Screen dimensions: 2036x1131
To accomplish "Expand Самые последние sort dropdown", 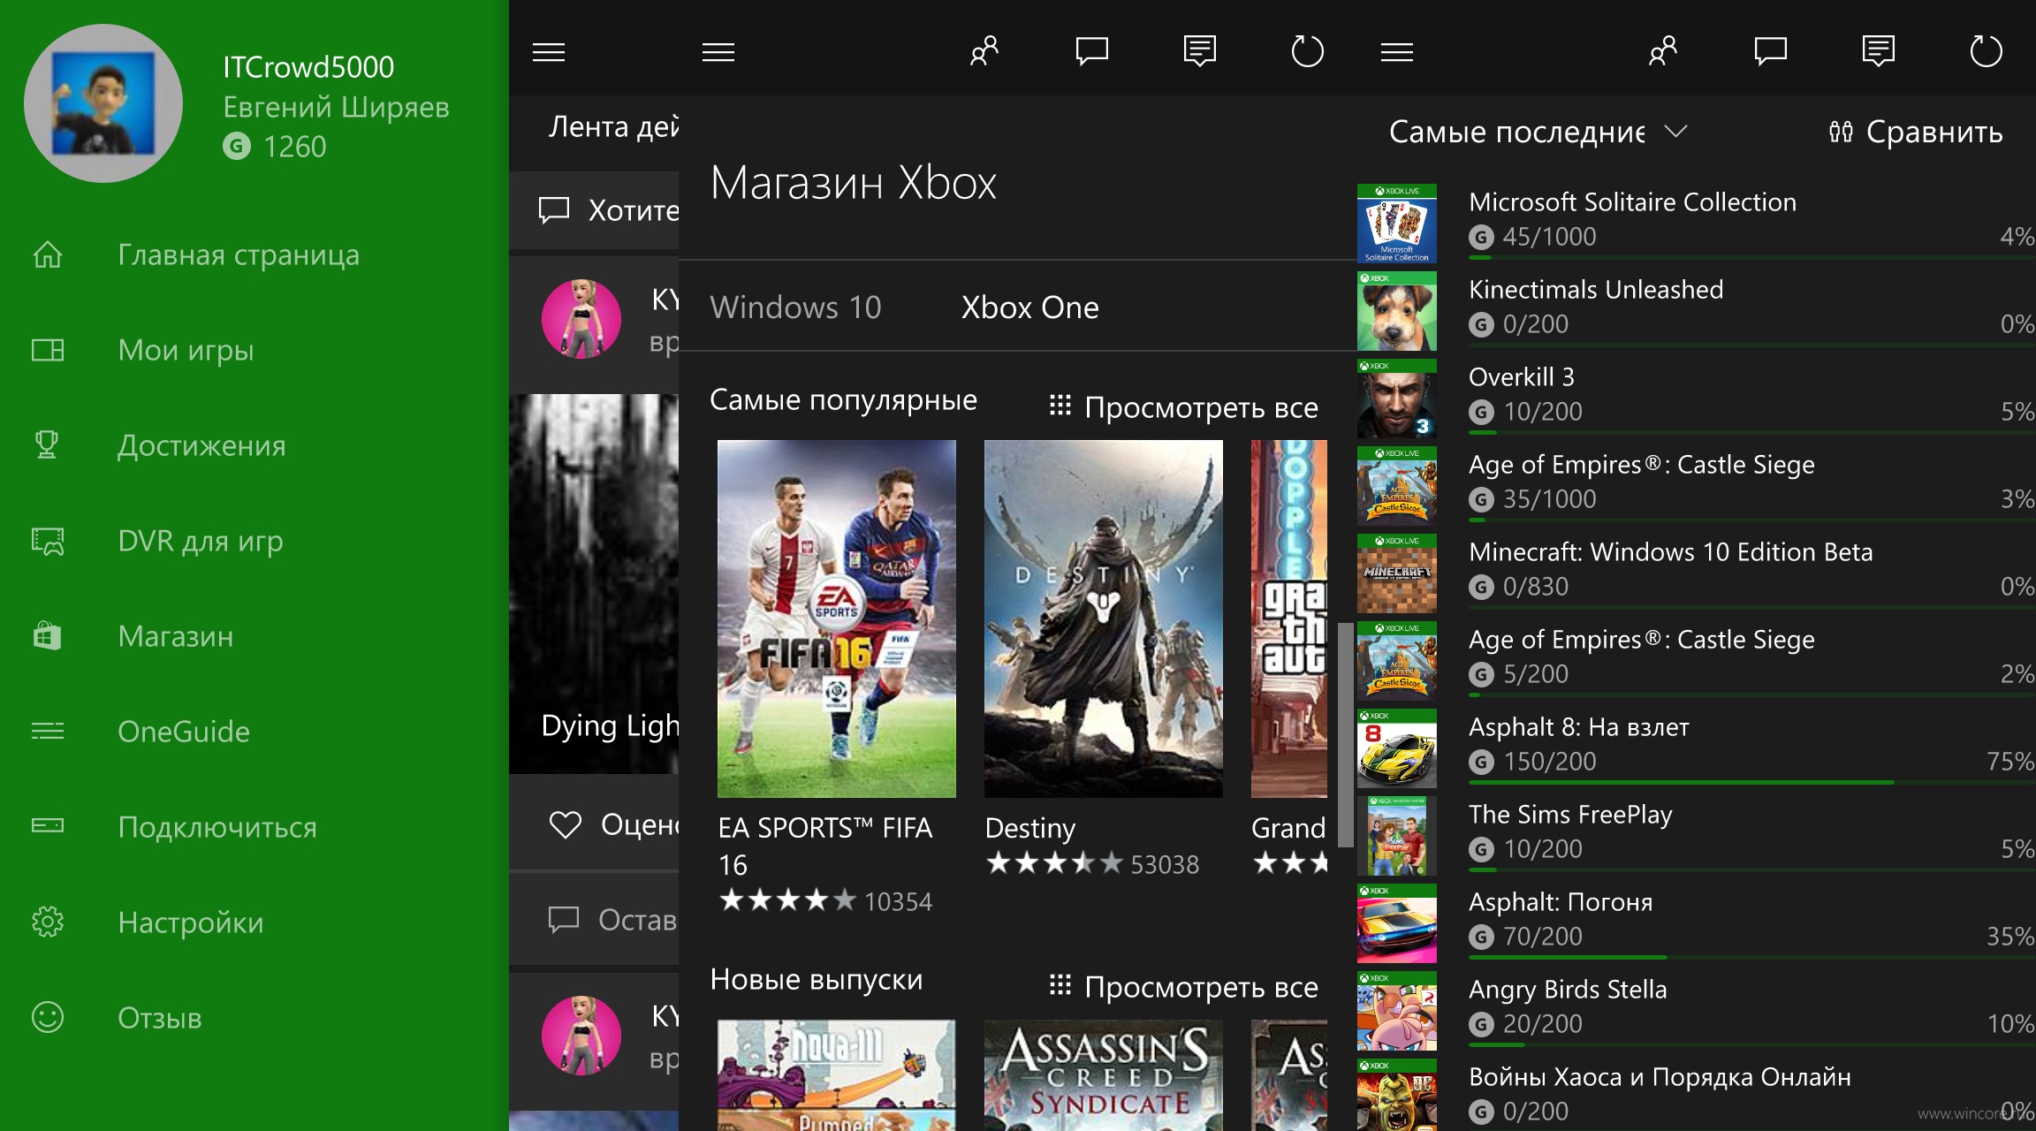I will coord(1538,132).
